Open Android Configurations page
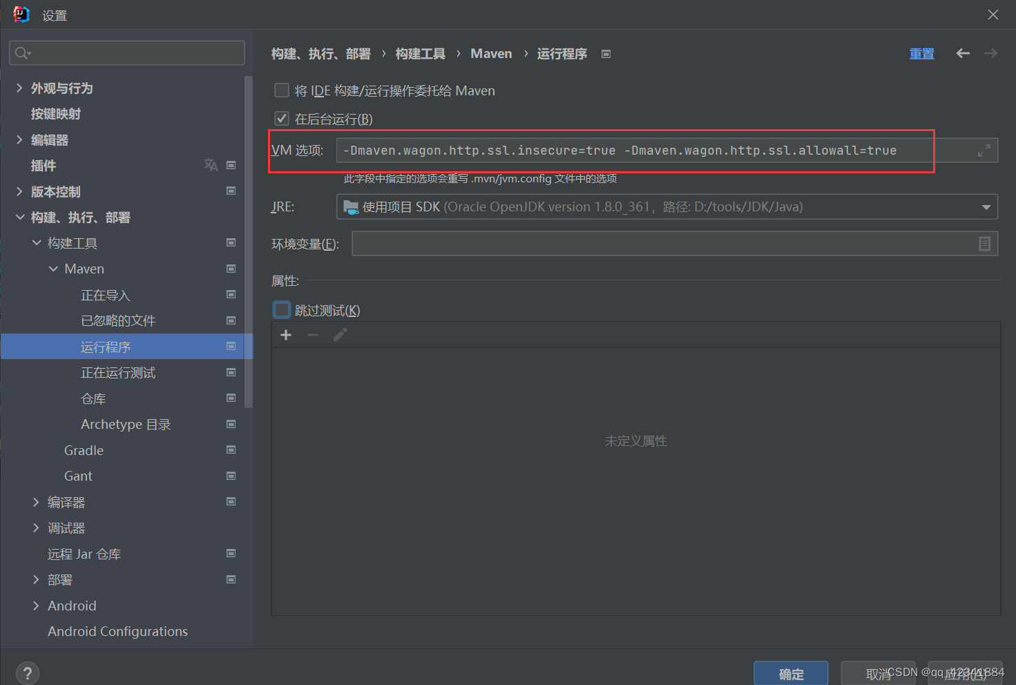1016x685 pixels. pos(117,631)
